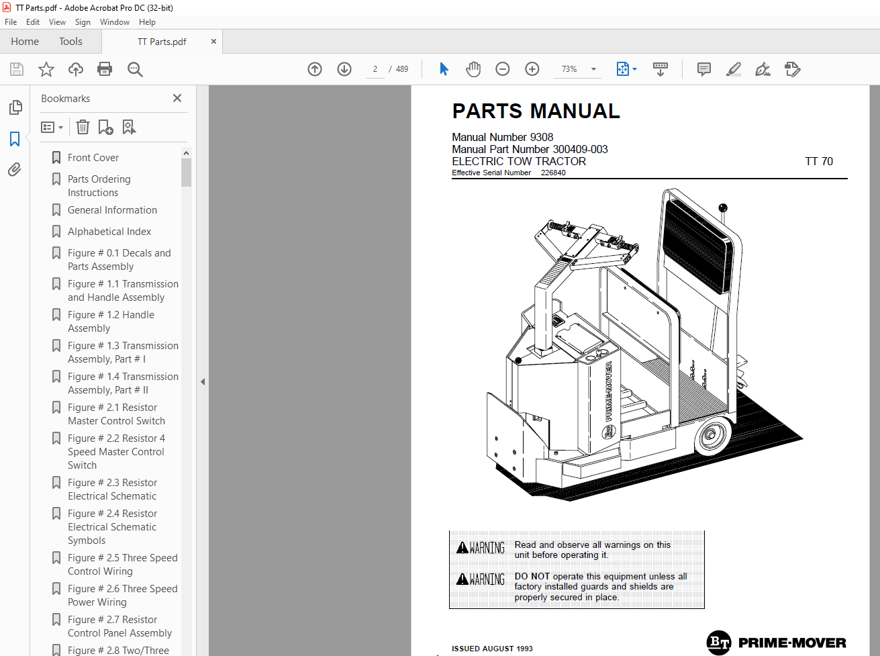Viewport: 880px width, 656px height.
Task: Open the Page Thumbnails panel
Action: [x=15, y=107]
